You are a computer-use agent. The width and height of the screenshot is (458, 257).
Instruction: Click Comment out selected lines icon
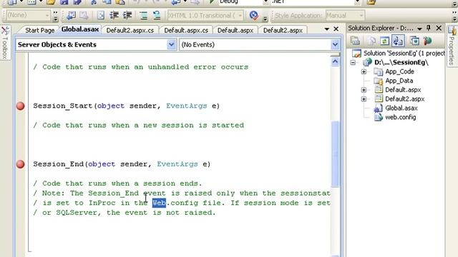143,15
